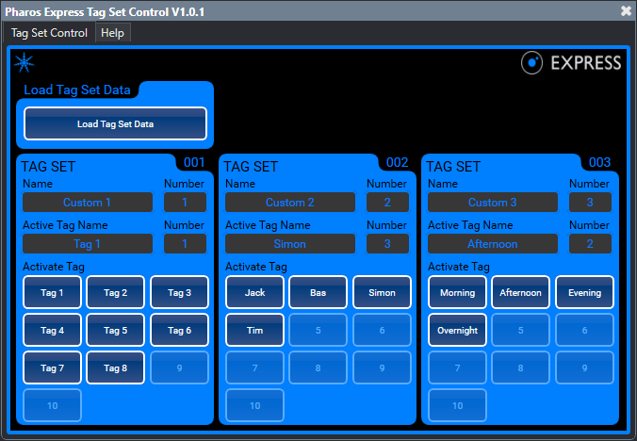This screenshot has height=441, width=637.
Task: Click disabled button 5 in tag set 003
Action: (x=520, y=330)
